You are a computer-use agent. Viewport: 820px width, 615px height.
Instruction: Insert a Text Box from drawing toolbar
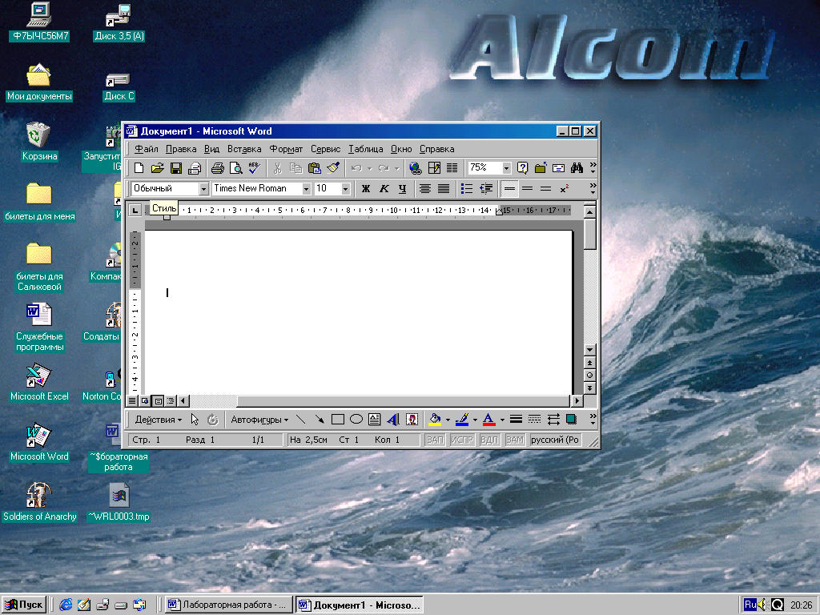click(375, 420)
